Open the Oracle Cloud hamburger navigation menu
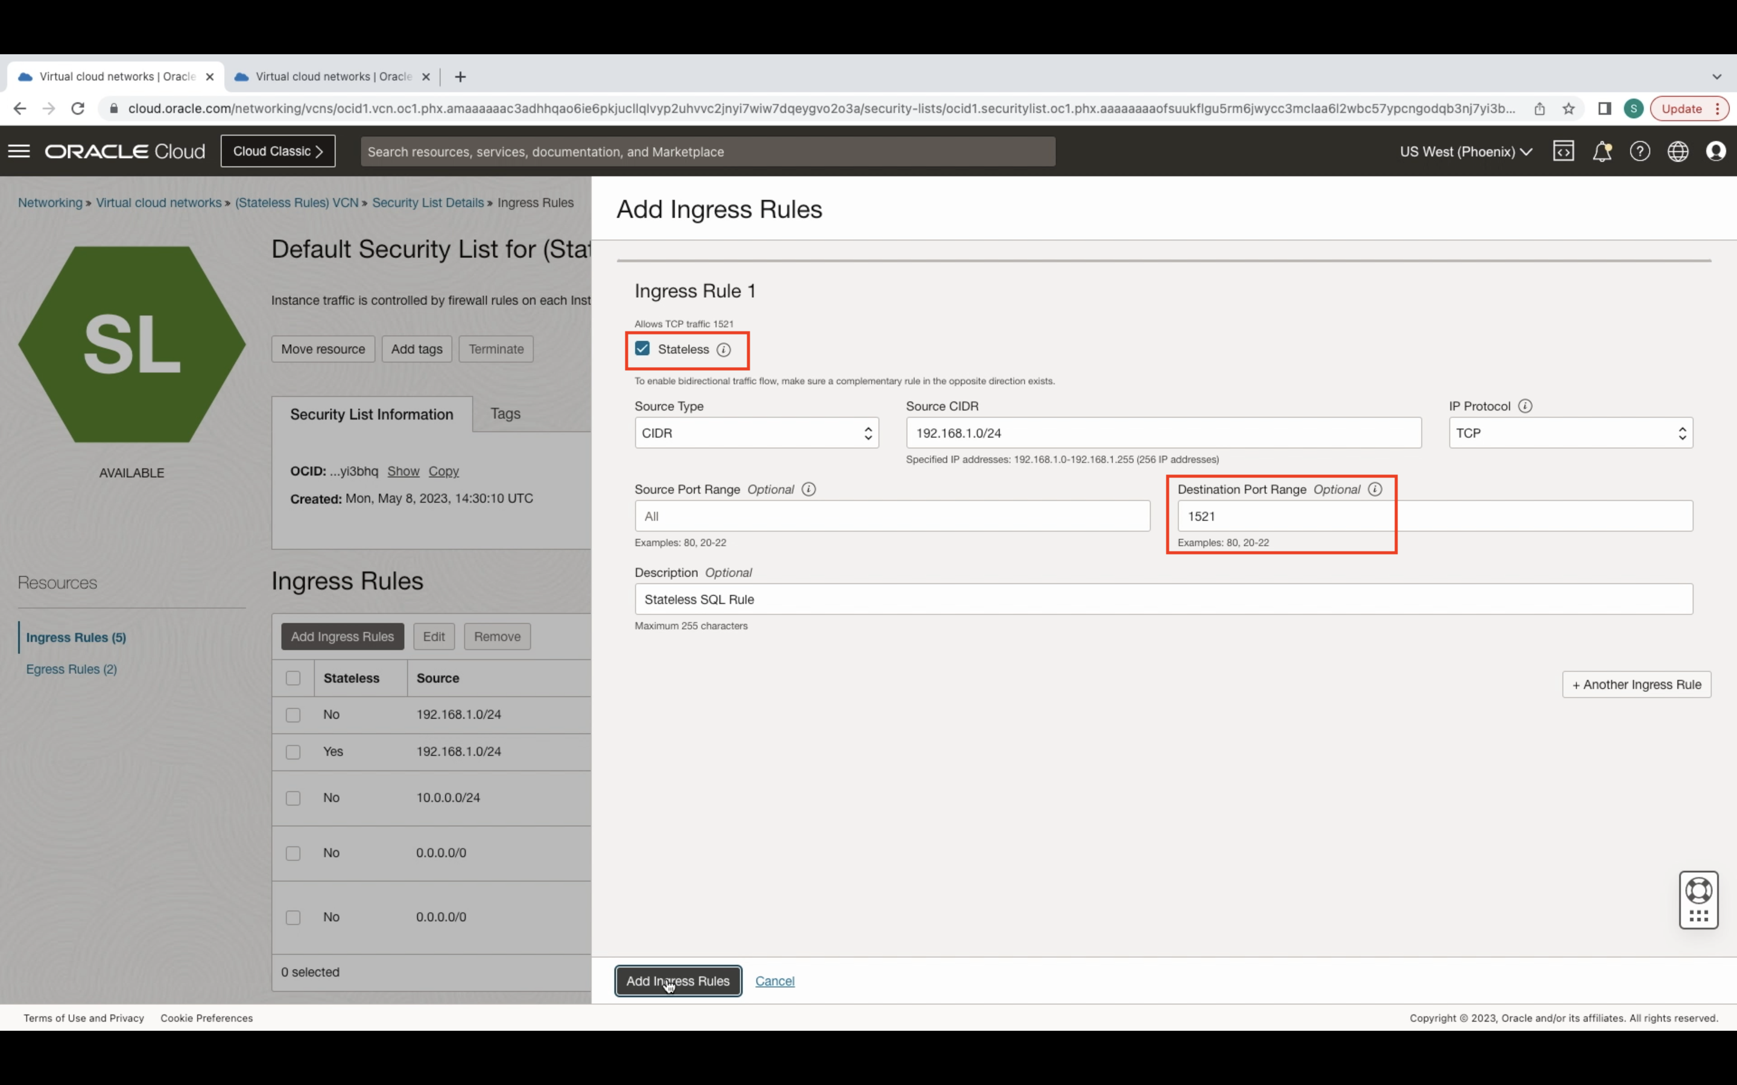 [19, 151]
